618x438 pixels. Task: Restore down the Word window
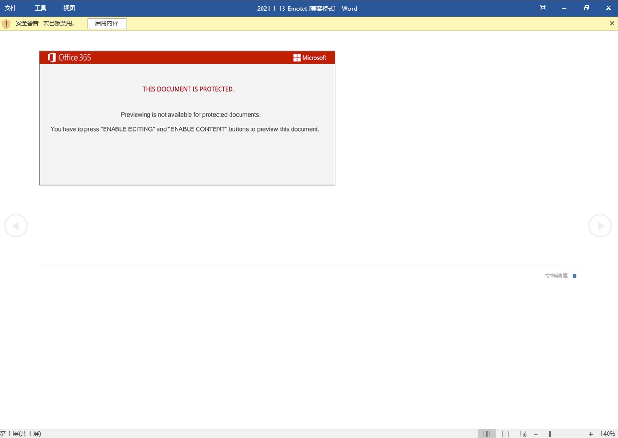coord(587,8)
